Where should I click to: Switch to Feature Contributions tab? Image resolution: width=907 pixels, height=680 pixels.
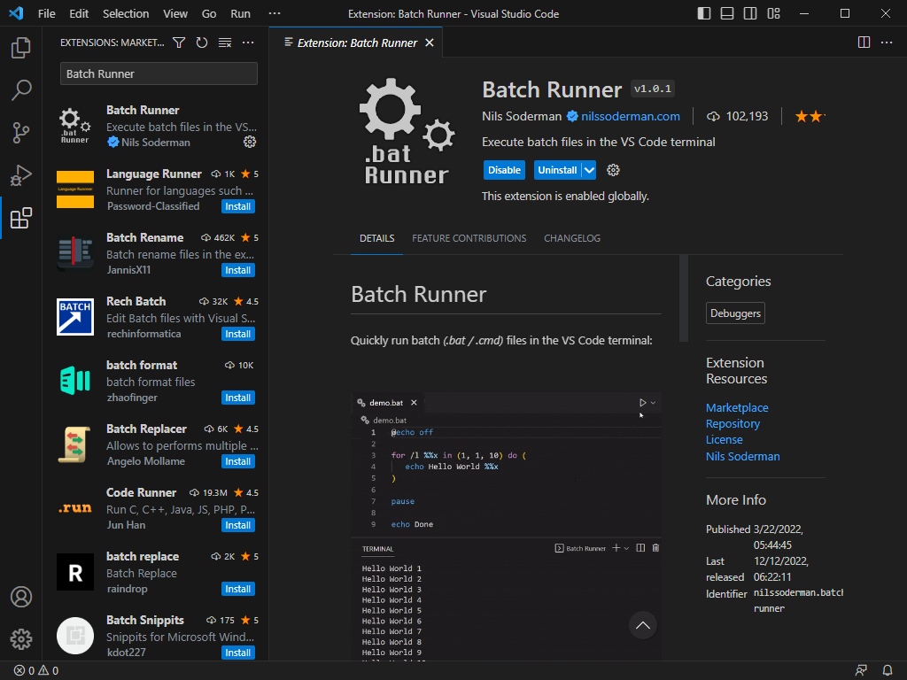(469, 238)
